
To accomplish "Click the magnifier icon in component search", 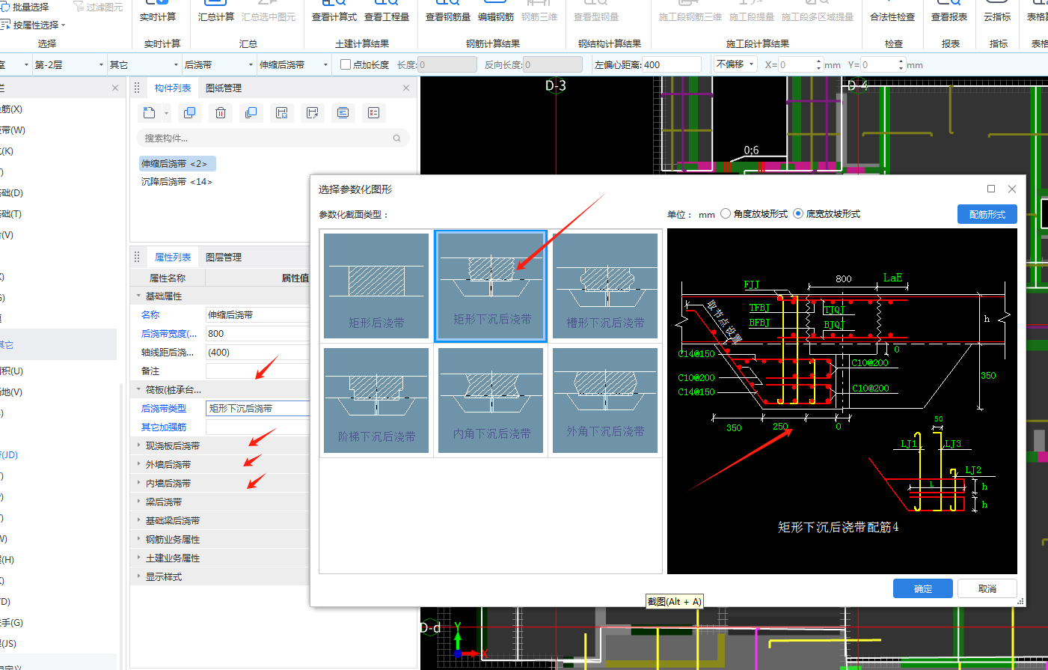I will [397, 138].
